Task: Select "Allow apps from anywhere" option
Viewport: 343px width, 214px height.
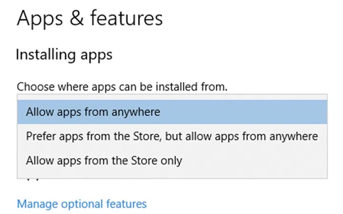Action: pyautogui.click(x=93, y=112)
